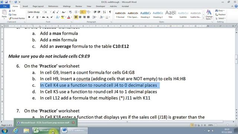
Task: Switch to the References tab
Action: (53, 6)
